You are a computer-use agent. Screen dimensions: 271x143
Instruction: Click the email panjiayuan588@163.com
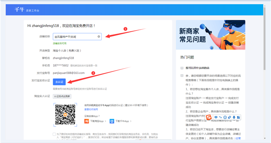tap(69, 73)
